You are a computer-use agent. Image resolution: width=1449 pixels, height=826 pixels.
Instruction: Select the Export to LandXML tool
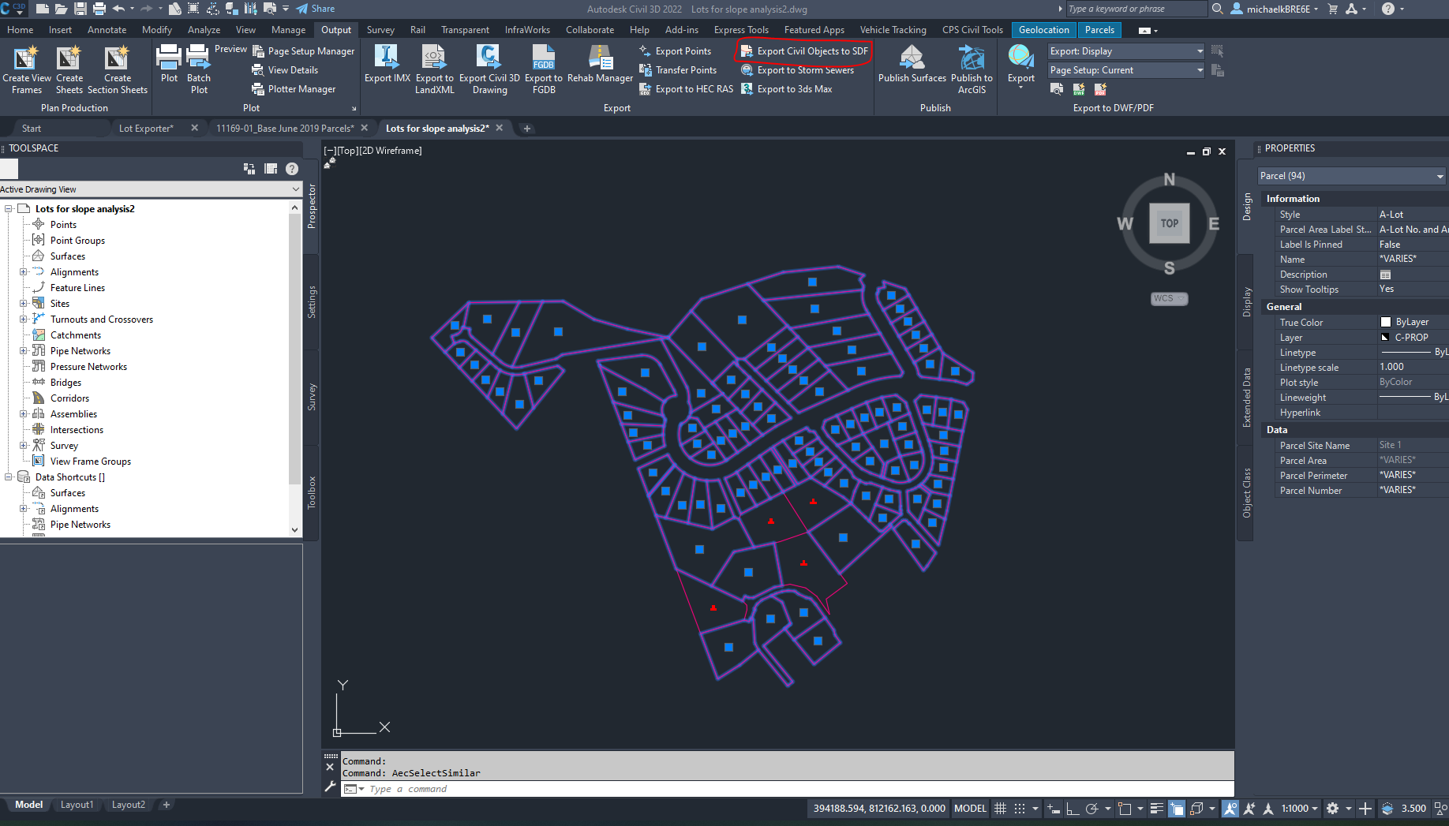tap(434, 69)
